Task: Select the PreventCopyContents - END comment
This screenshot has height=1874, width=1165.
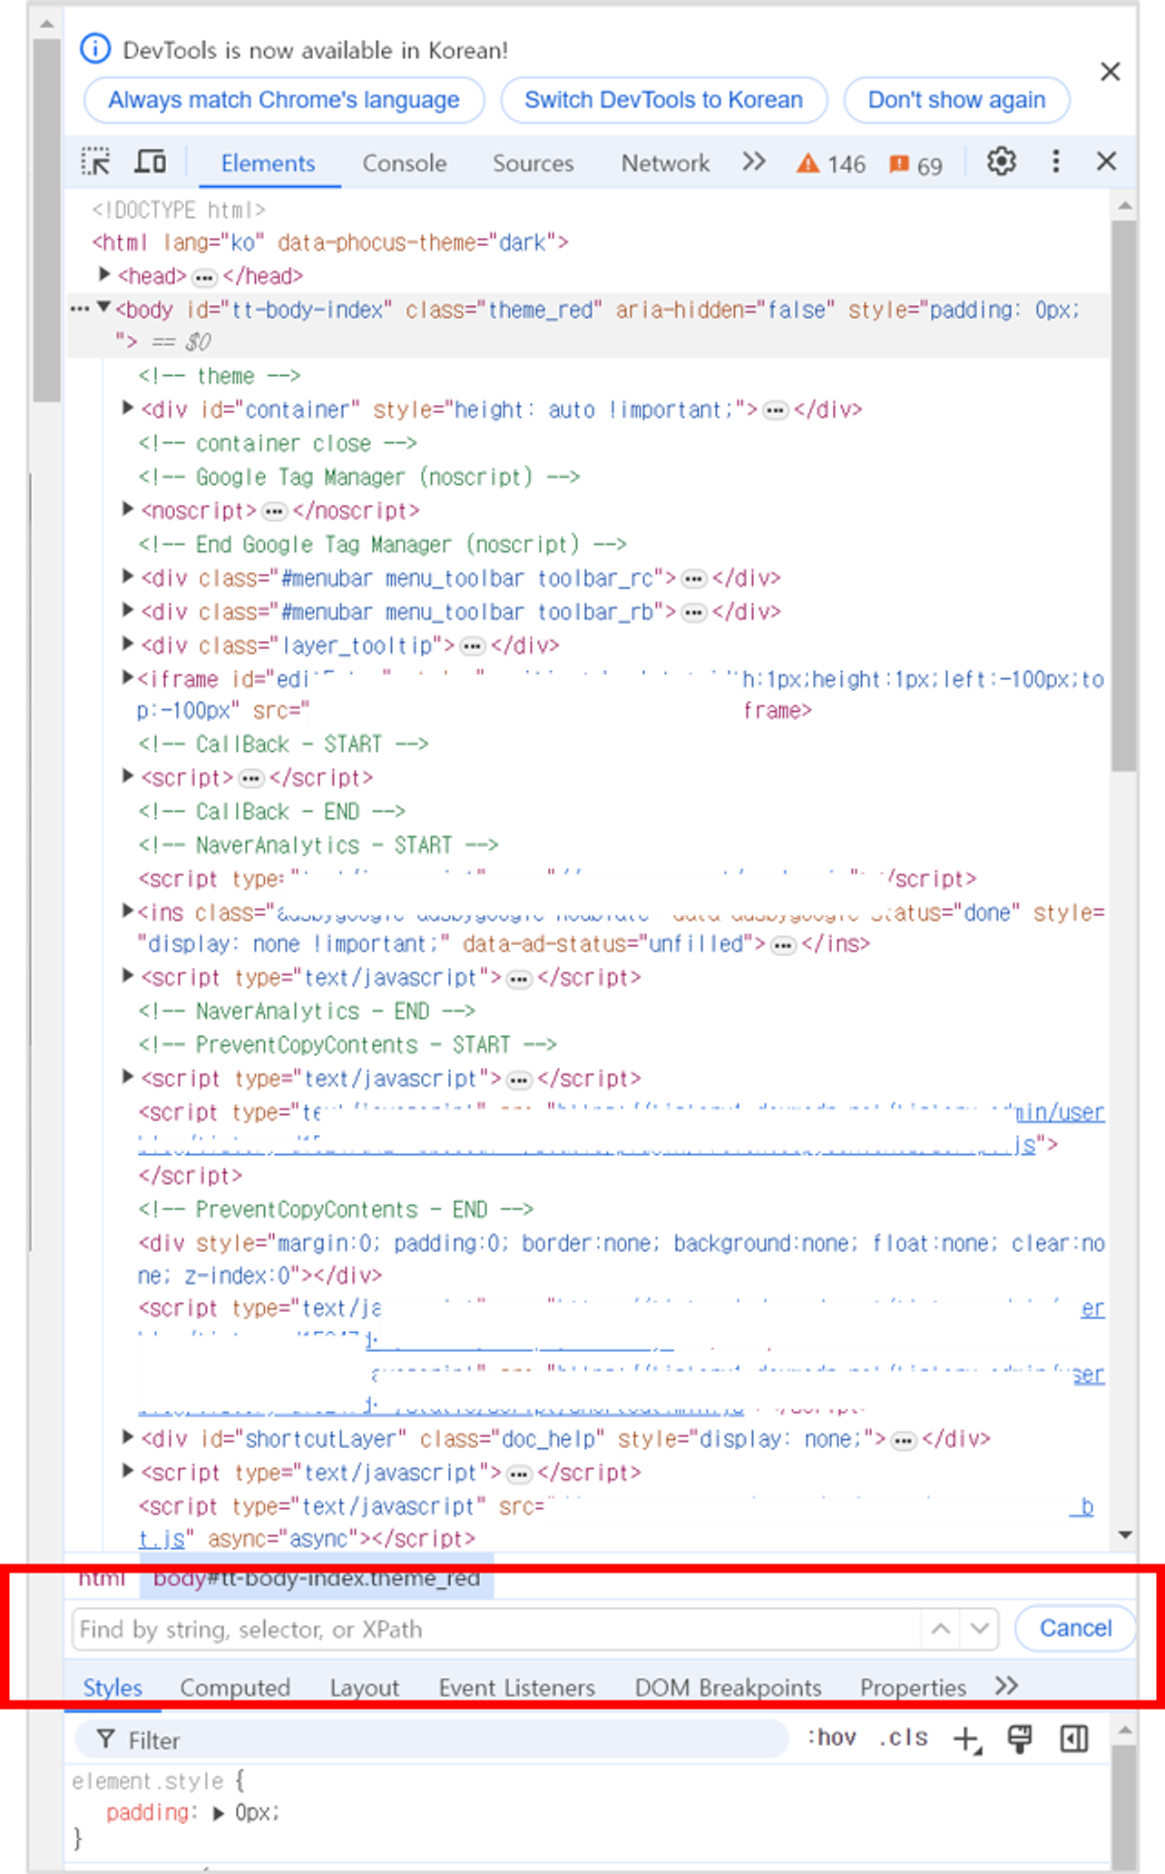Action: click(336, 1209)
